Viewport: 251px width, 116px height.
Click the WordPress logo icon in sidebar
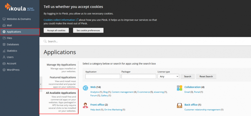tap(4, 70)
